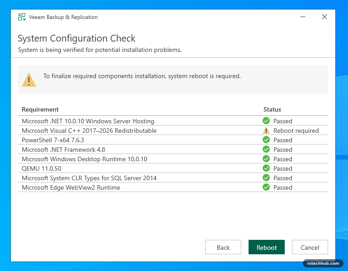This screenshot has width=348, height=271.
Task: Click the Reboot required status text
Action: (296, 131)
